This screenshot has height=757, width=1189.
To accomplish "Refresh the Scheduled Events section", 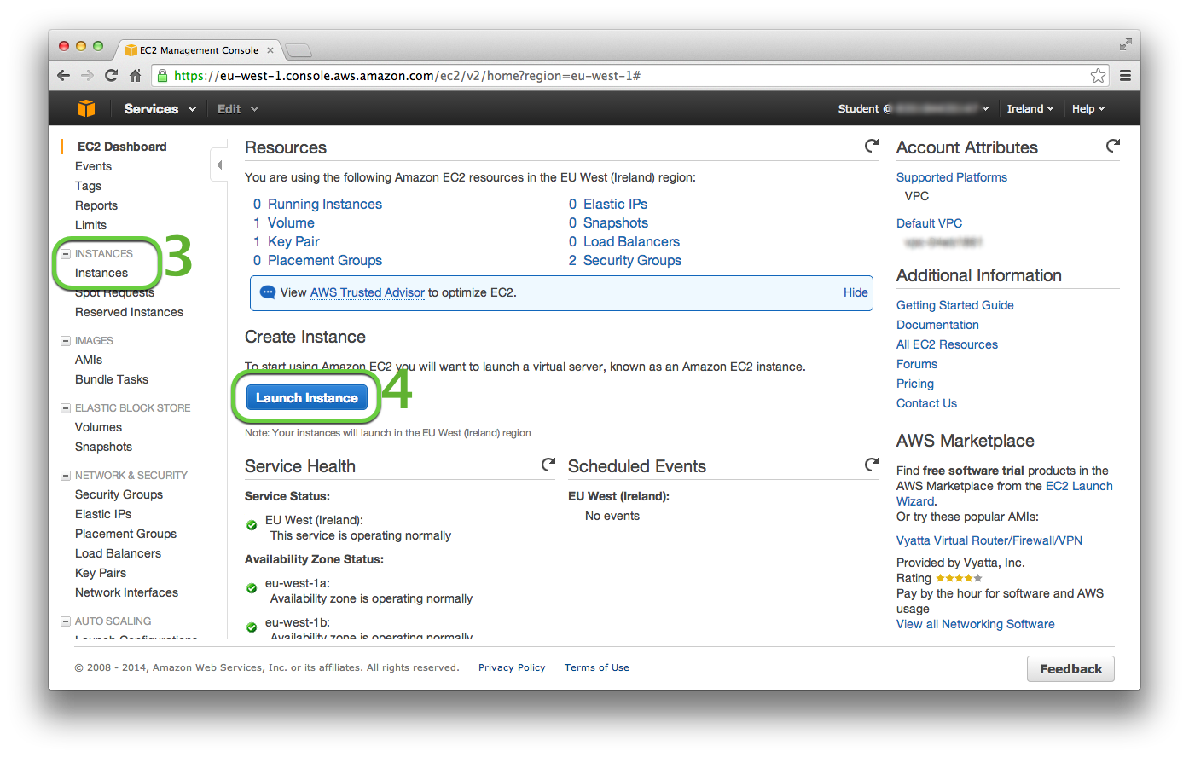I will tap(871, 465).
